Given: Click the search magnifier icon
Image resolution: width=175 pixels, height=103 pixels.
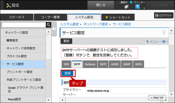Looking at the screenshot, I should click(x=48, y=25).
